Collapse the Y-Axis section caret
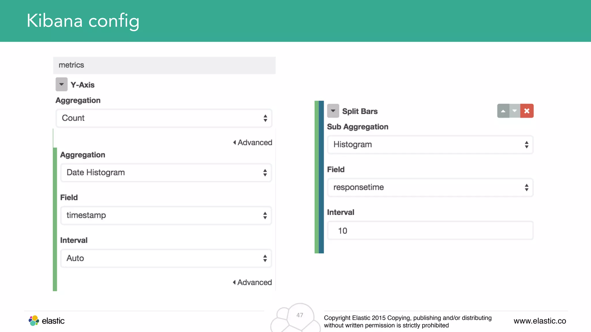The width and height of the screenshot is (591, 332). point(61,84)
